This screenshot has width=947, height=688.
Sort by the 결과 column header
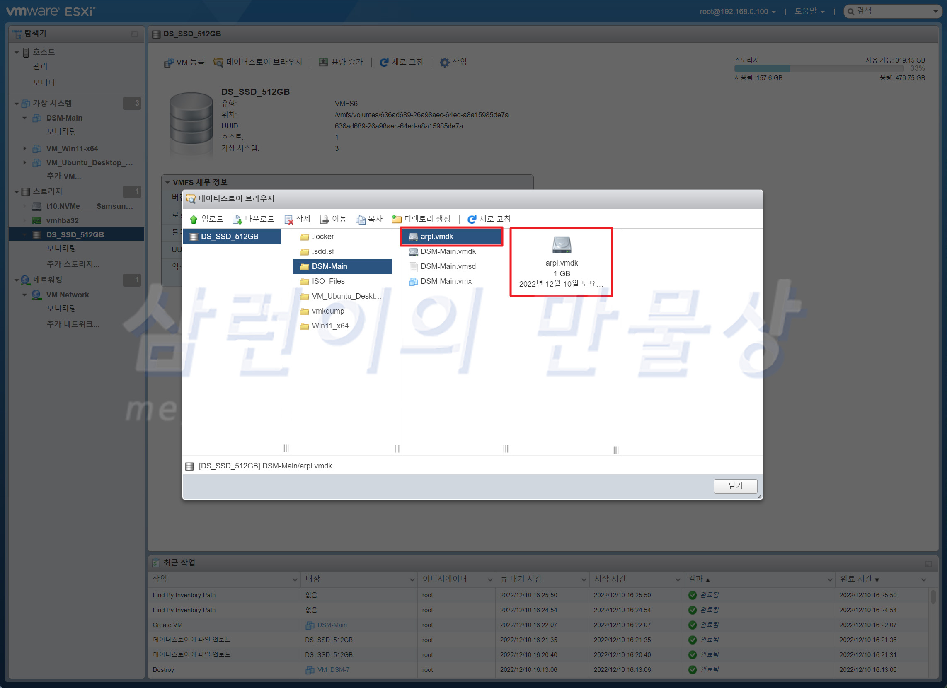click(x=696, y=579)
